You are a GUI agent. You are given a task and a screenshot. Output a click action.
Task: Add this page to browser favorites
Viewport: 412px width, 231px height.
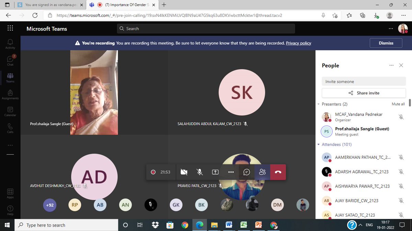coord(335,15)
